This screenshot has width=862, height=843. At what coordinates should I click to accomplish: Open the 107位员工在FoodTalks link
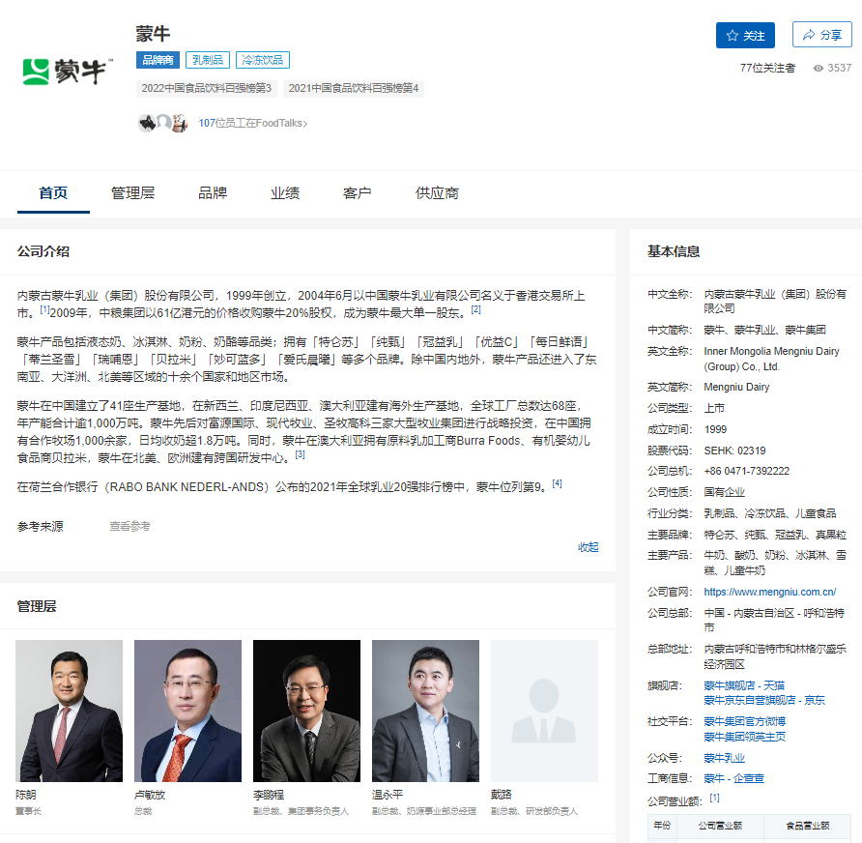tap(252, 123)
